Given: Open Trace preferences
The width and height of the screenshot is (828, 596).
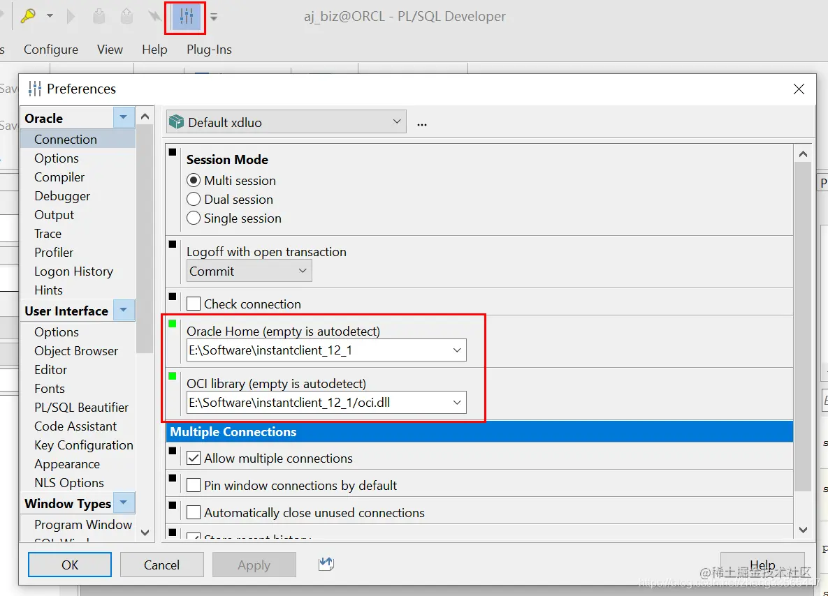Looking at the screenshot, I should 48,234.
